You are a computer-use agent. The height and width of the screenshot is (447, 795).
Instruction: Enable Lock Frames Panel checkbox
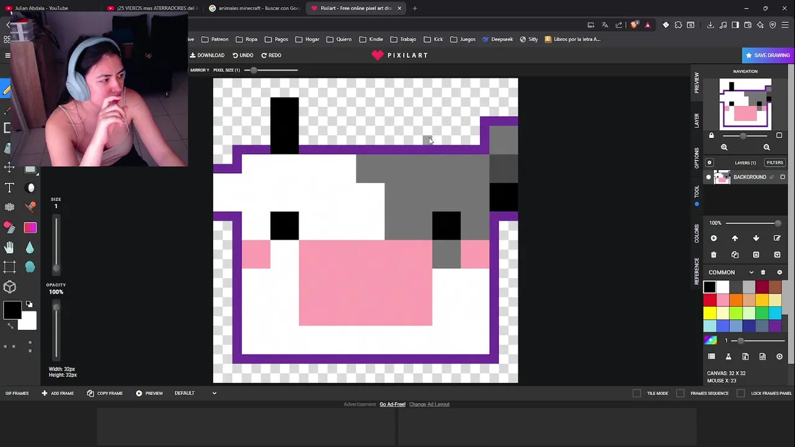pos(741,393)
